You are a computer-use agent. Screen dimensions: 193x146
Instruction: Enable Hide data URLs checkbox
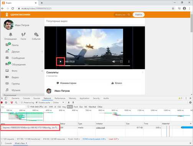28,107
